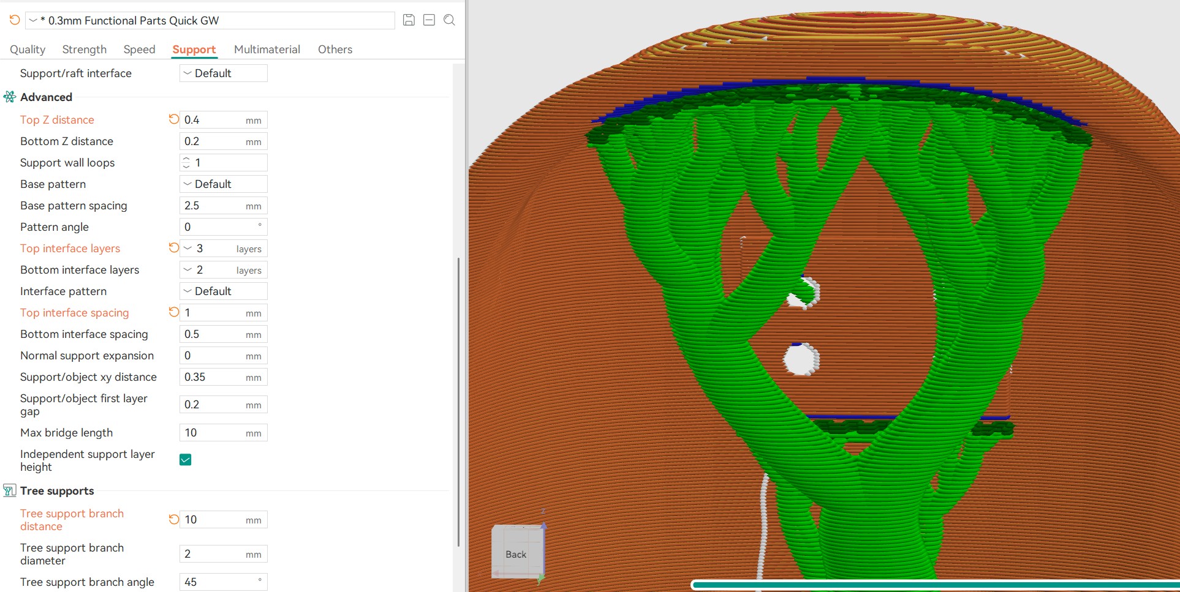Open the Interface pattern dropdown
The image size is (1180, 592).
(223, 291)
